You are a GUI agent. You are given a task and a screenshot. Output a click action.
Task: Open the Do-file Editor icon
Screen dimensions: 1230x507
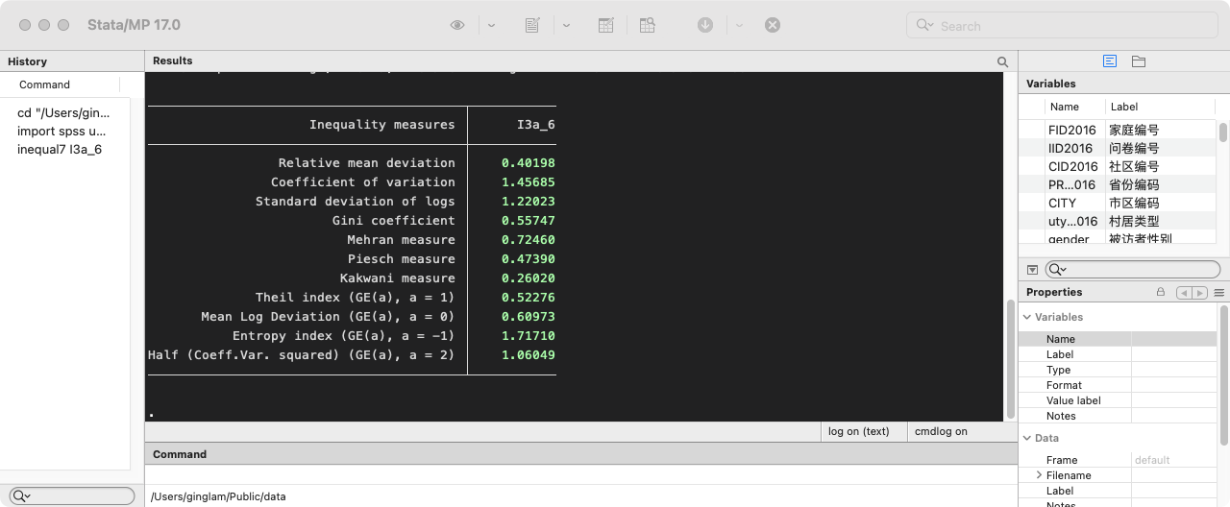pyautogui.click(x=532, y=25)
